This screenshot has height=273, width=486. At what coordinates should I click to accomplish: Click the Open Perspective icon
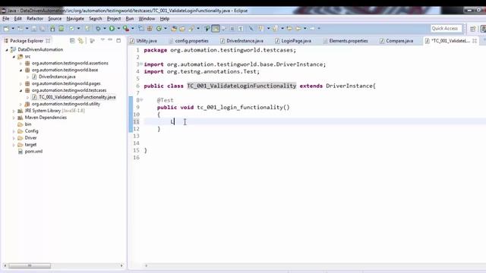pyautogui.click(x=472, y=29)
